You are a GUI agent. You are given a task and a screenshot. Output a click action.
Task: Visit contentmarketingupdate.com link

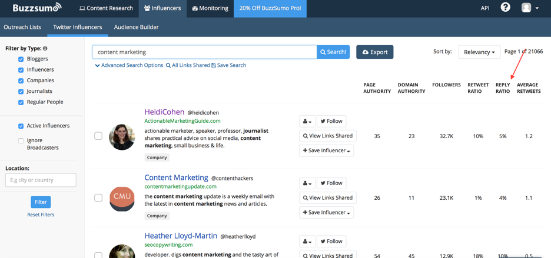point(180,187)
